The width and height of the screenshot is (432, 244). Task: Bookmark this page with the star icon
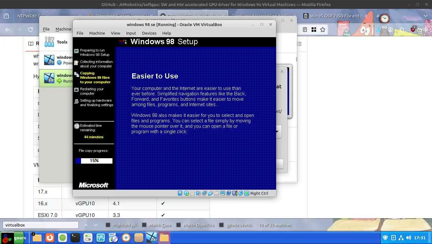pos(323,30)
